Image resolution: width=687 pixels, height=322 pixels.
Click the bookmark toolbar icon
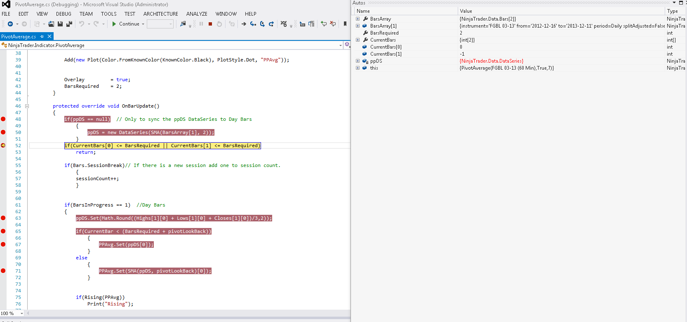[x=345, y=24]
